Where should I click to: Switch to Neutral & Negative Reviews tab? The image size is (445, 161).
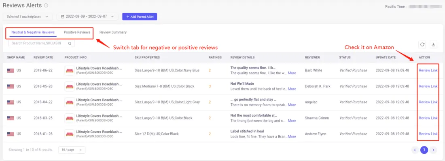33,32
